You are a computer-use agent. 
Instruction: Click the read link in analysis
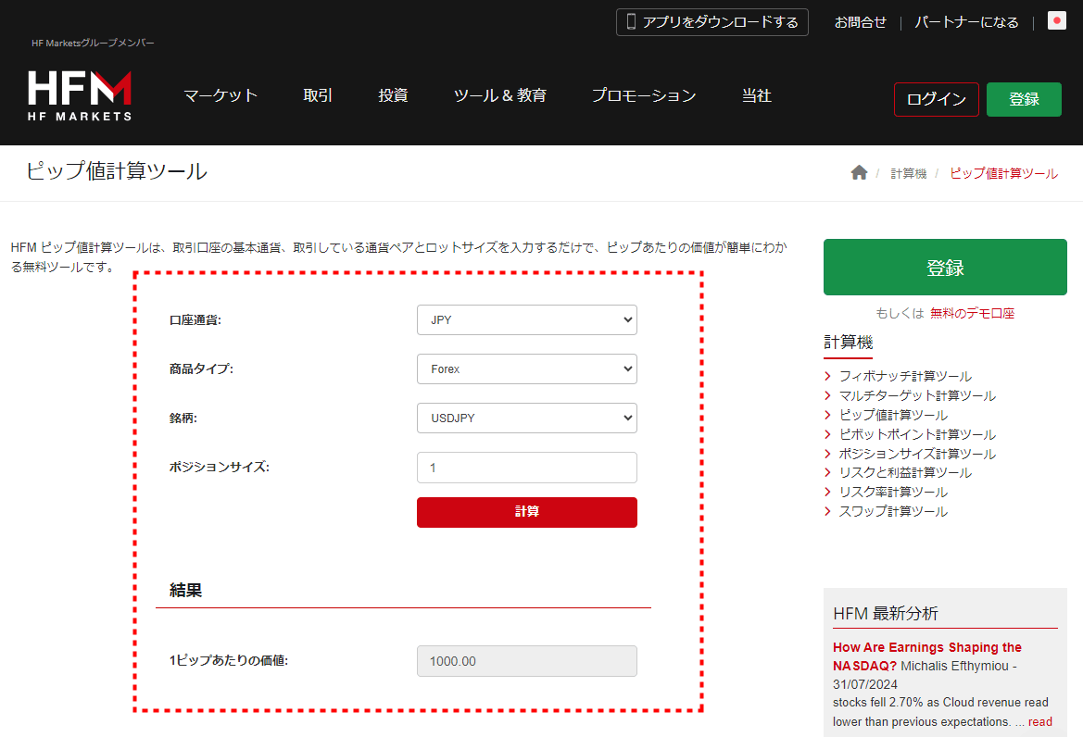[x=1039, y=722]
